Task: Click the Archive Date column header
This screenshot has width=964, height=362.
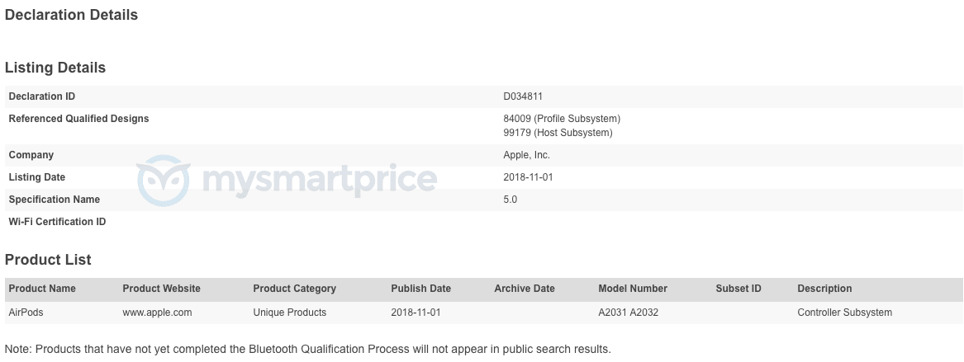Action: tap(525, 289)
